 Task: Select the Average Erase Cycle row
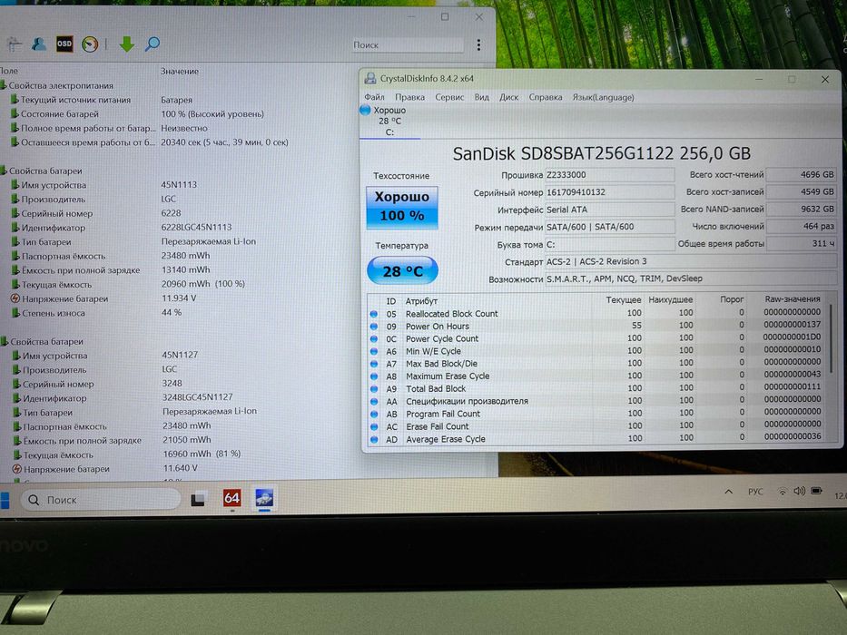[596, 438]
